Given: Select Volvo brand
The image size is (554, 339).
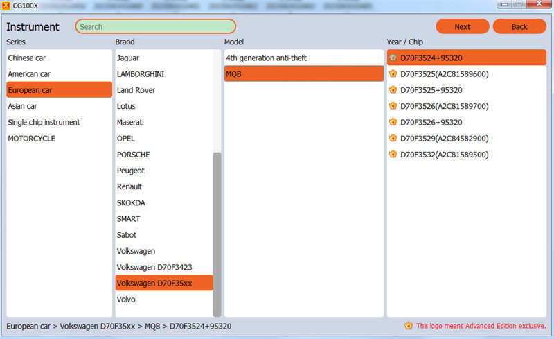Looking at the screenshot, I should coord(164,299).
